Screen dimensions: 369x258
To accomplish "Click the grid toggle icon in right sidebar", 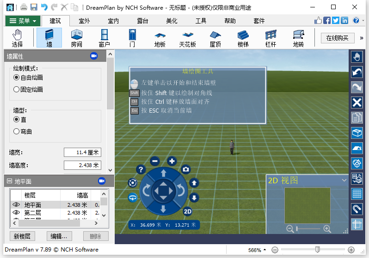I will pos(357,194).
